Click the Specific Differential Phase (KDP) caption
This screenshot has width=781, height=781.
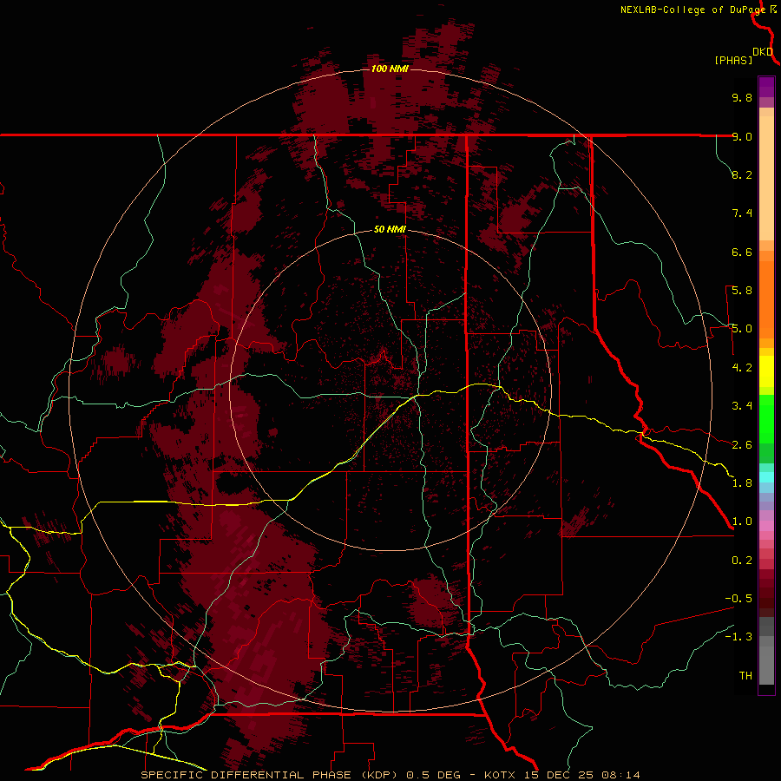(x=272, y=775)
